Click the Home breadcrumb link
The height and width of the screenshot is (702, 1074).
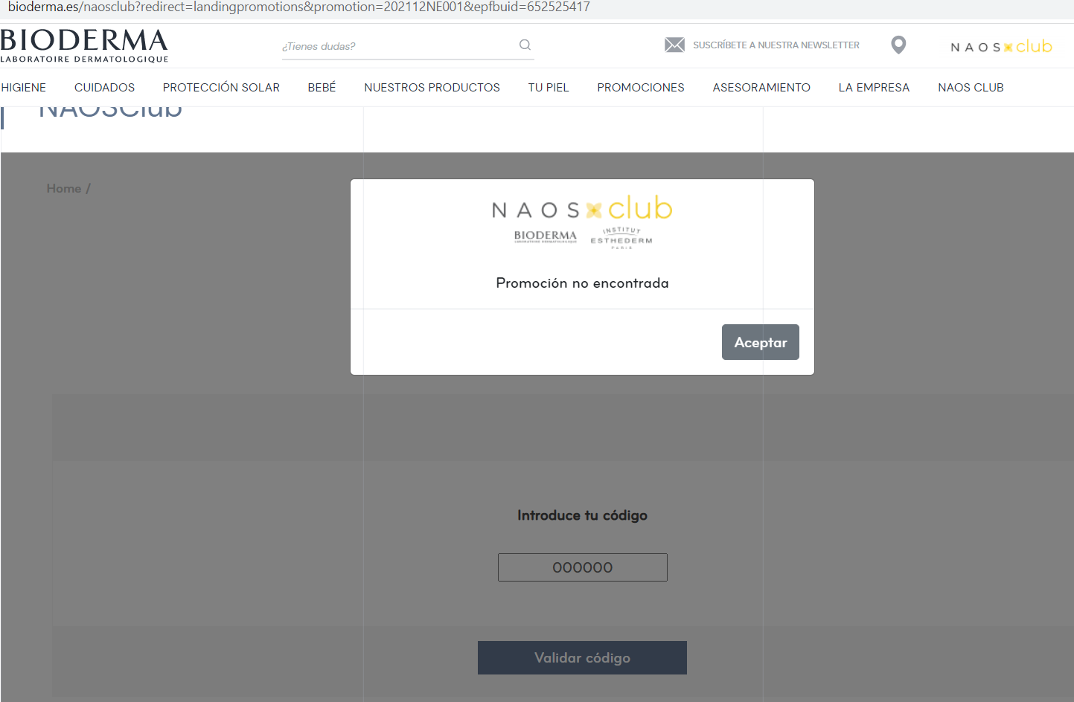point(64,189)
